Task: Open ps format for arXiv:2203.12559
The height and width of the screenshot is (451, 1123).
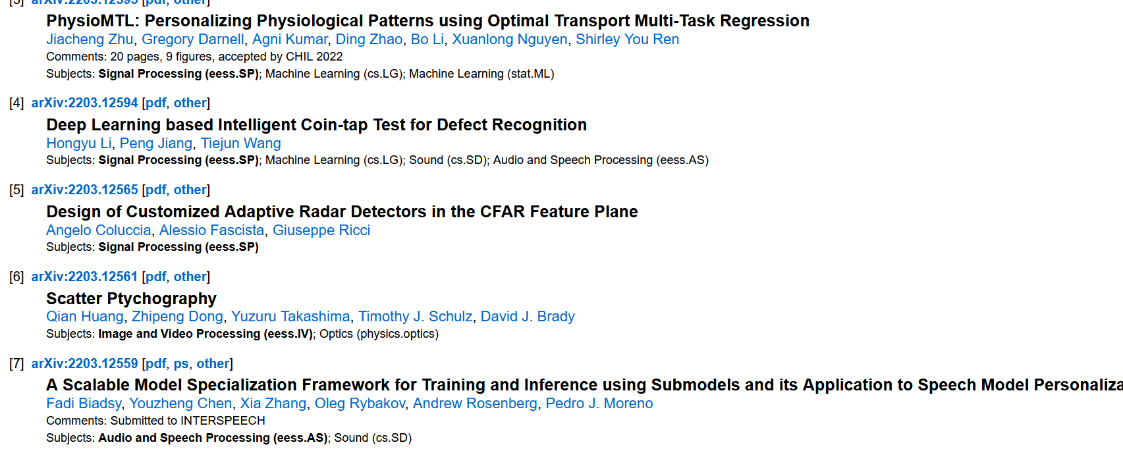Action: pos(181,363)
